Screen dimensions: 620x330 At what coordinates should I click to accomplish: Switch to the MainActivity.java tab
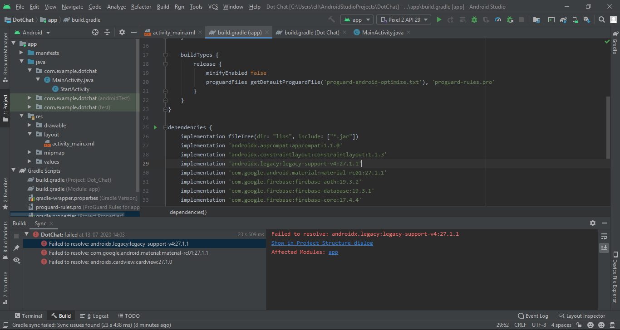coord(382,33)
